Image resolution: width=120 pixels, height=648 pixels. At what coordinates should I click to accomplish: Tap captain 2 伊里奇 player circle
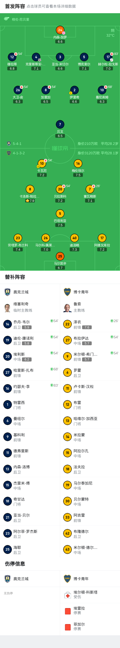pos(75,90)
